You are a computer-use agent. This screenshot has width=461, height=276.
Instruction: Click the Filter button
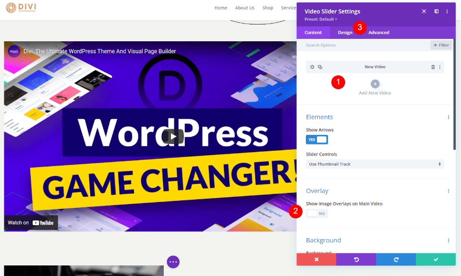[x=441, y=45]
